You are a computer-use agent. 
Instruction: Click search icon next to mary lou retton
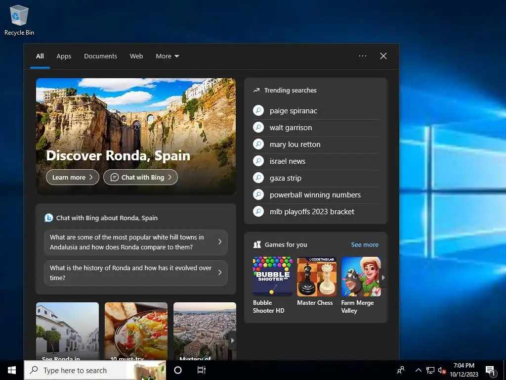(258, 144)
